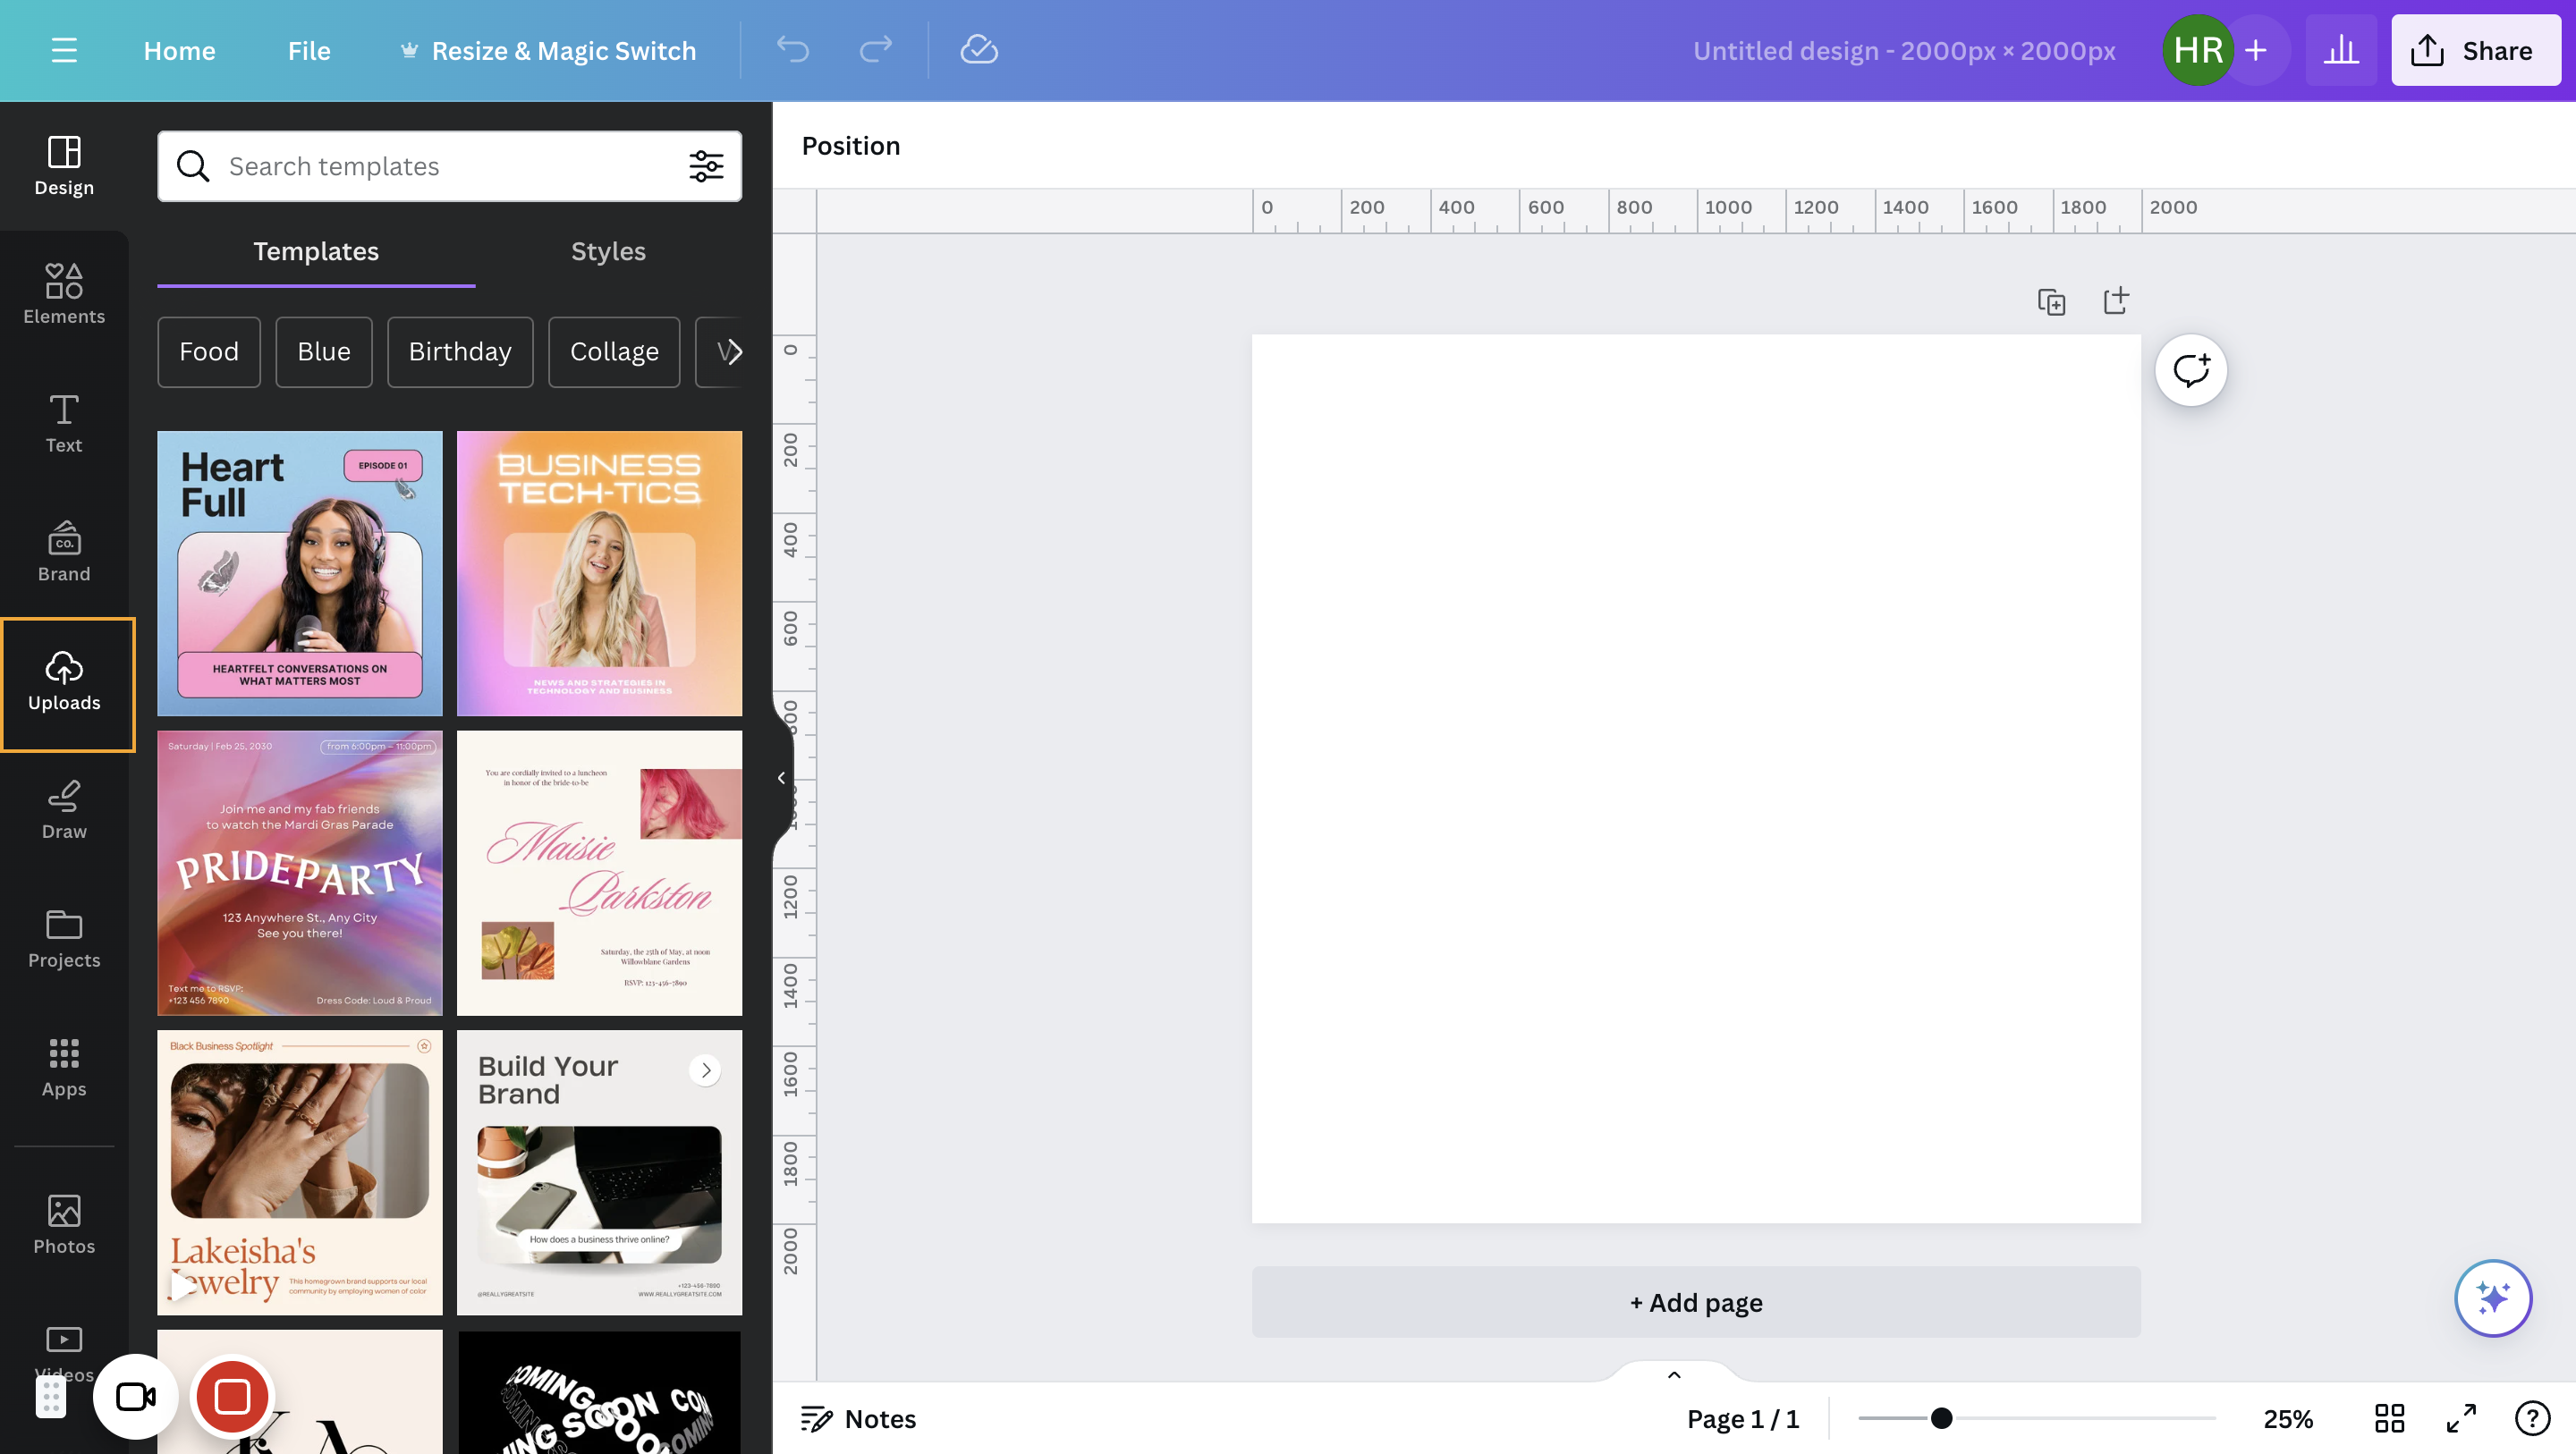
Task: Select the Birthday category chip
Action: [460, 352]
